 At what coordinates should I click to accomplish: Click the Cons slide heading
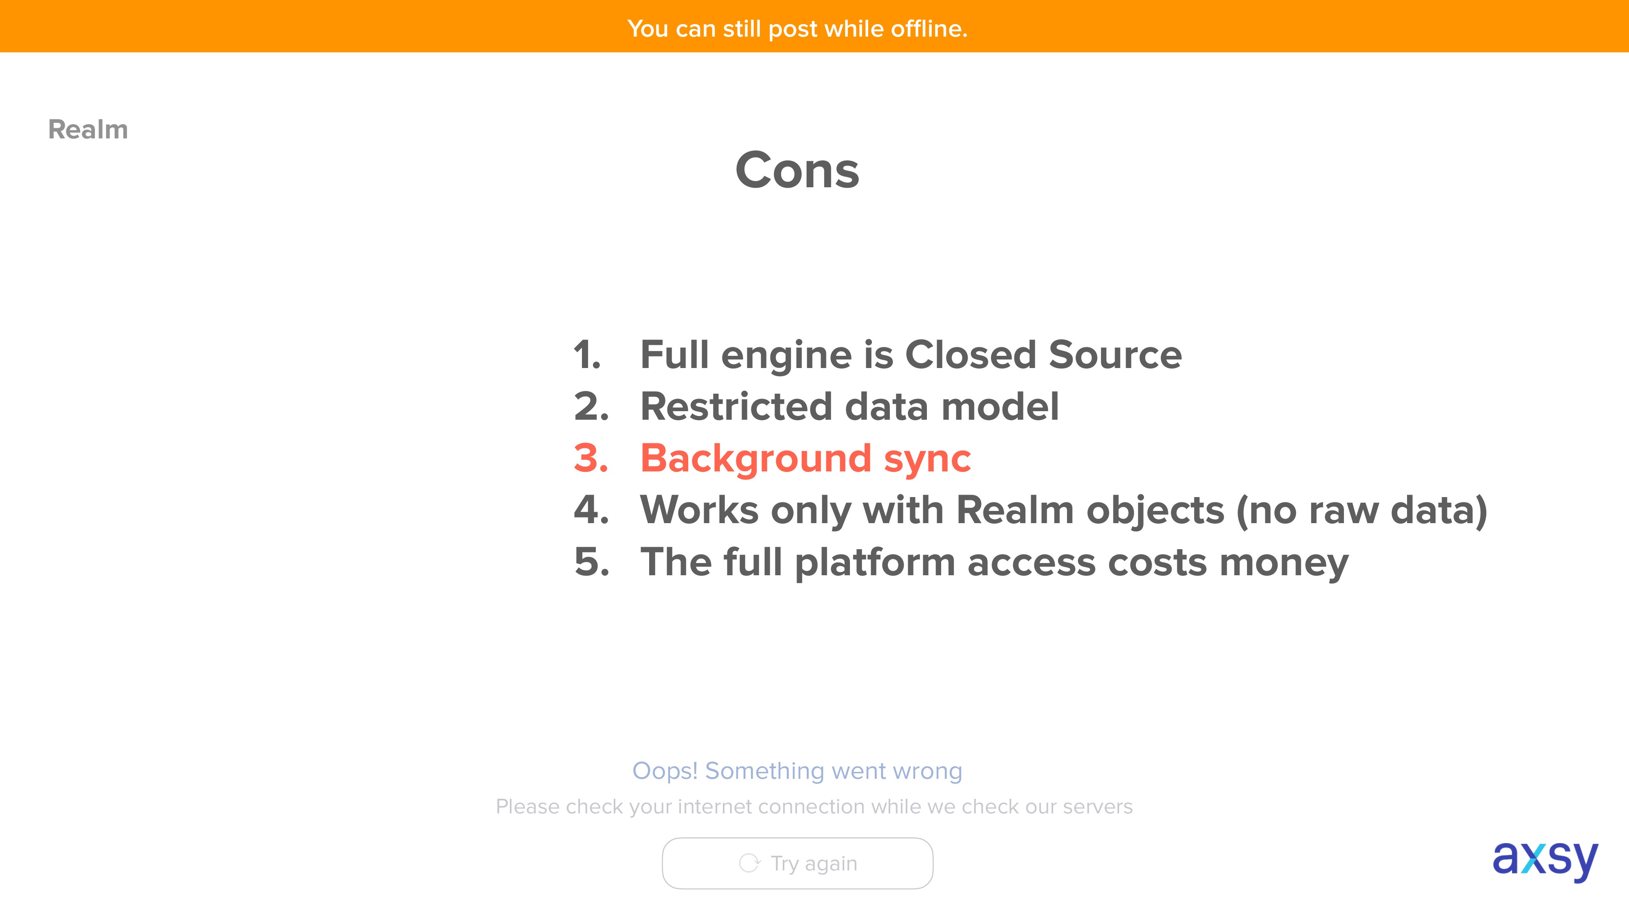(797, 170)
